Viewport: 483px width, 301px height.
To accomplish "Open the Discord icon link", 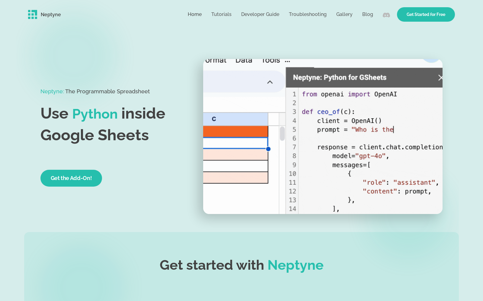I will click(x=386, y=15).
